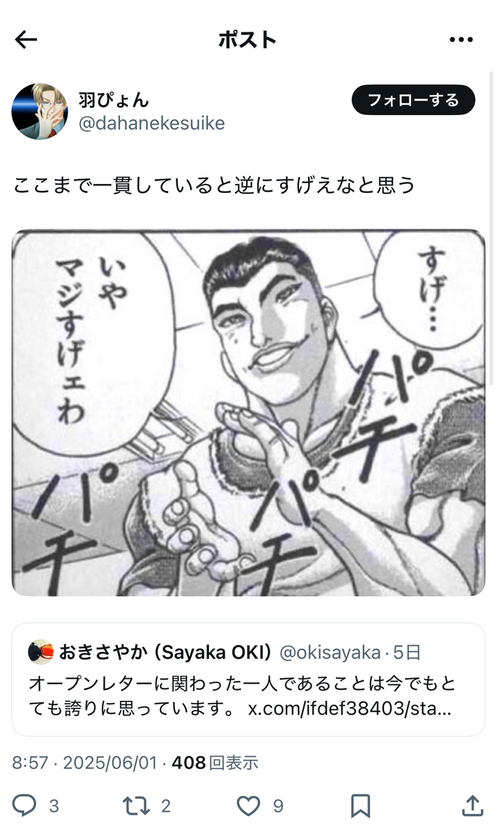Viewport: 497px width, 827px height.
Task: Like the post with the heart icon
Action: coord(248,805)
